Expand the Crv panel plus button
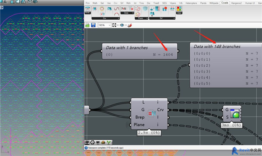The image size is (262, 156). (x=119, y=18)
